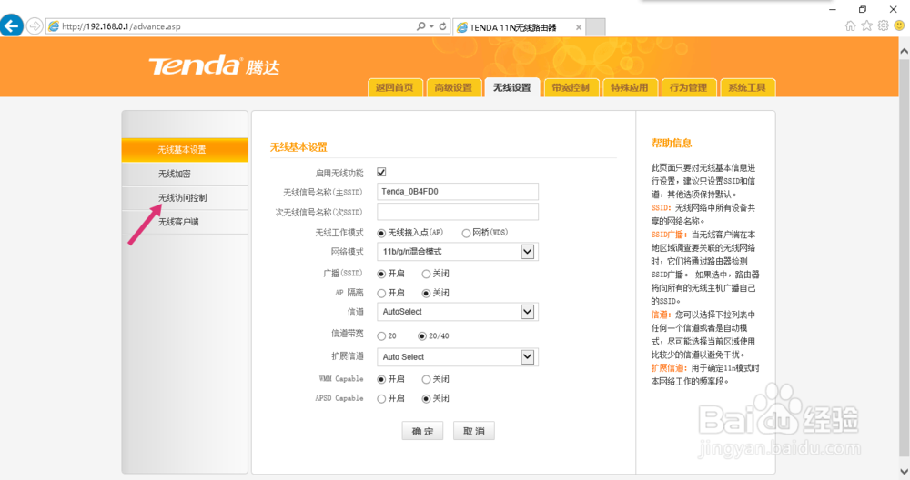Image resolution: width=910 pixels, height=480 pixels.
Task: Select 无线访问控制 in the sidebar
Action: pyautogui.click(x=185, y=197)
